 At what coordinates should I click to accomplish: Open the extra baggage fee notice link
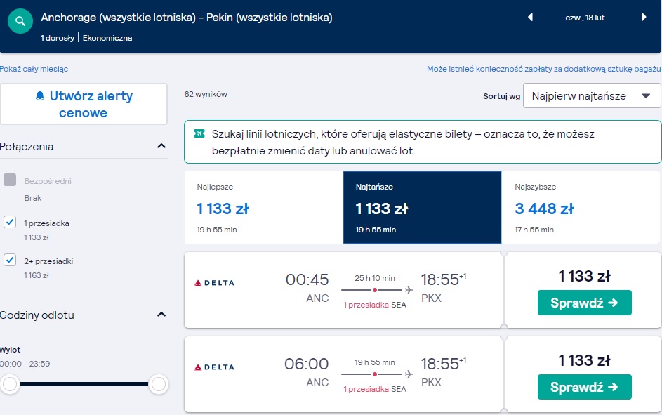tap(543, 69)
